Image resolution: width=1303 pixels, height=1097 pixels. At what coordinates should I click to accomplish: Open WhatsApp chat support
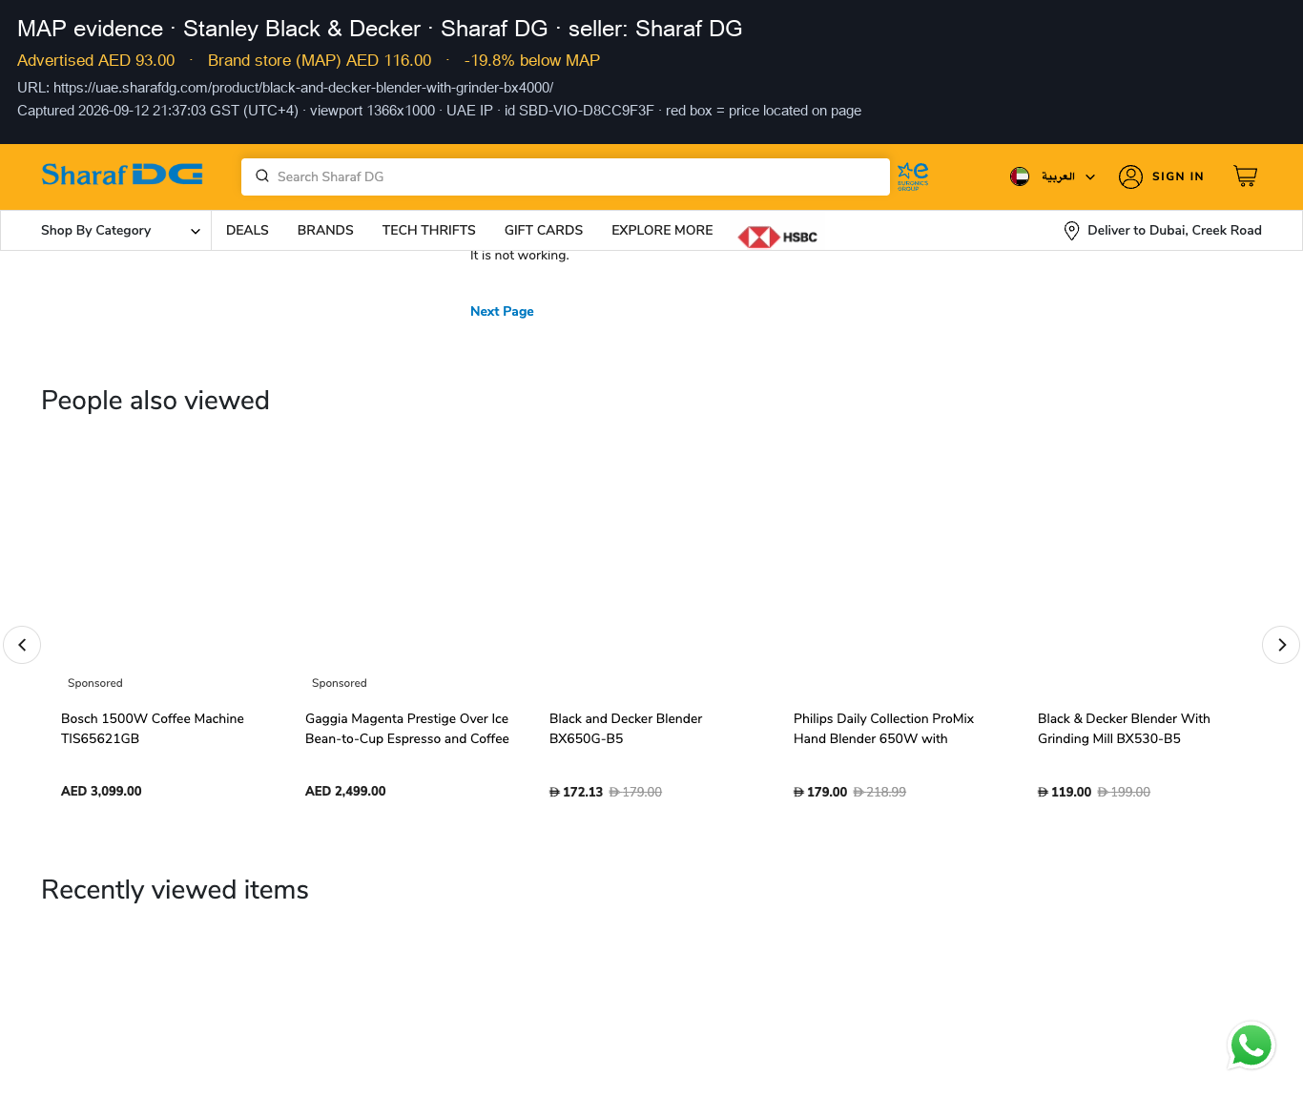(1251, 1045)
